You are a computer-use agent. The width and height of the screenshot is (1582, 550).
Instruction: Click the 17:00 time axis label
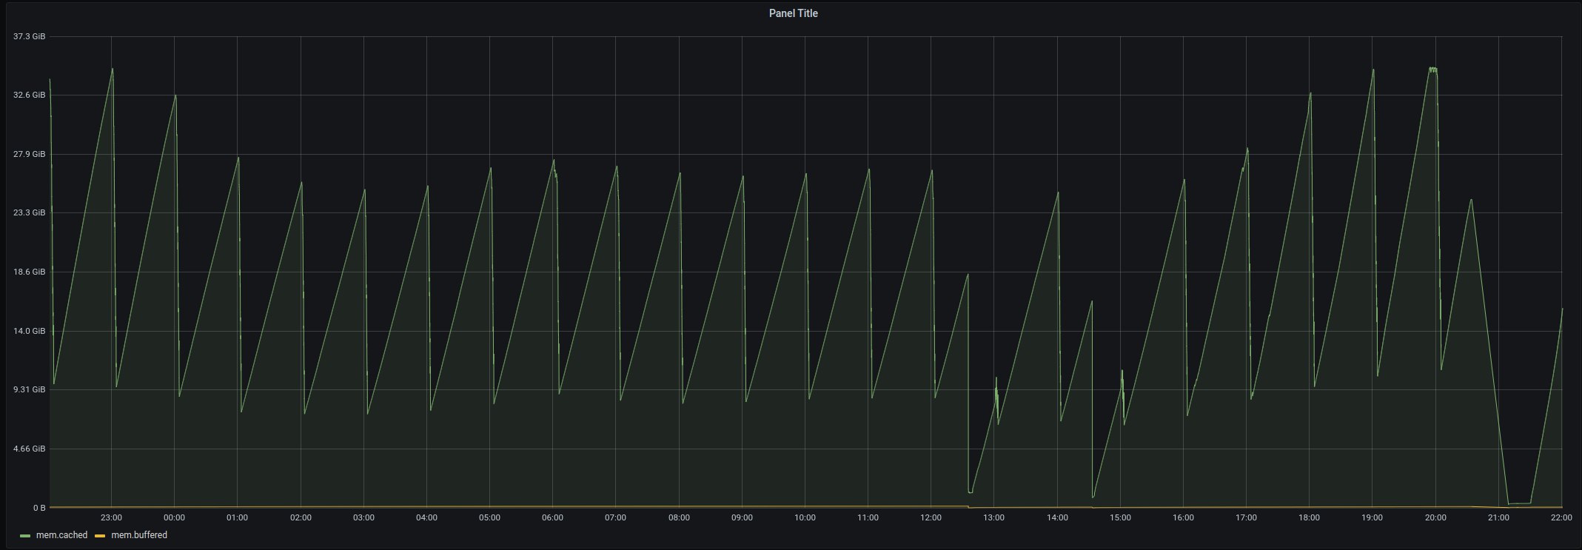[x=1246, y=518]
